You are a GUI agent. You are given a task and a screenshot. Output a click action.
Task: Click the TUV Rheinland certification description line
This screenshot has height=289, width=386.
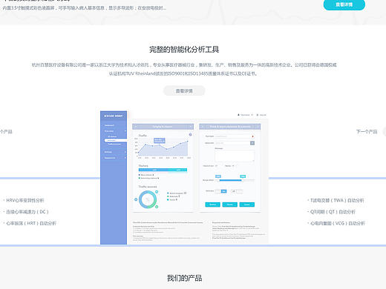(x=184, y=73)
